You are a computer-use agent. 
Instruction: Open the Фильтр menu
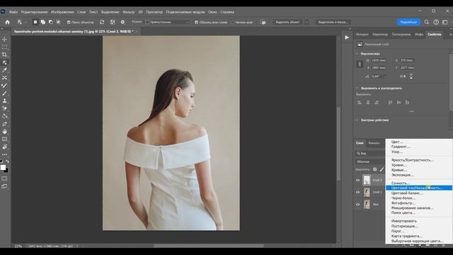pyautogui.click(x=129, y=12)
